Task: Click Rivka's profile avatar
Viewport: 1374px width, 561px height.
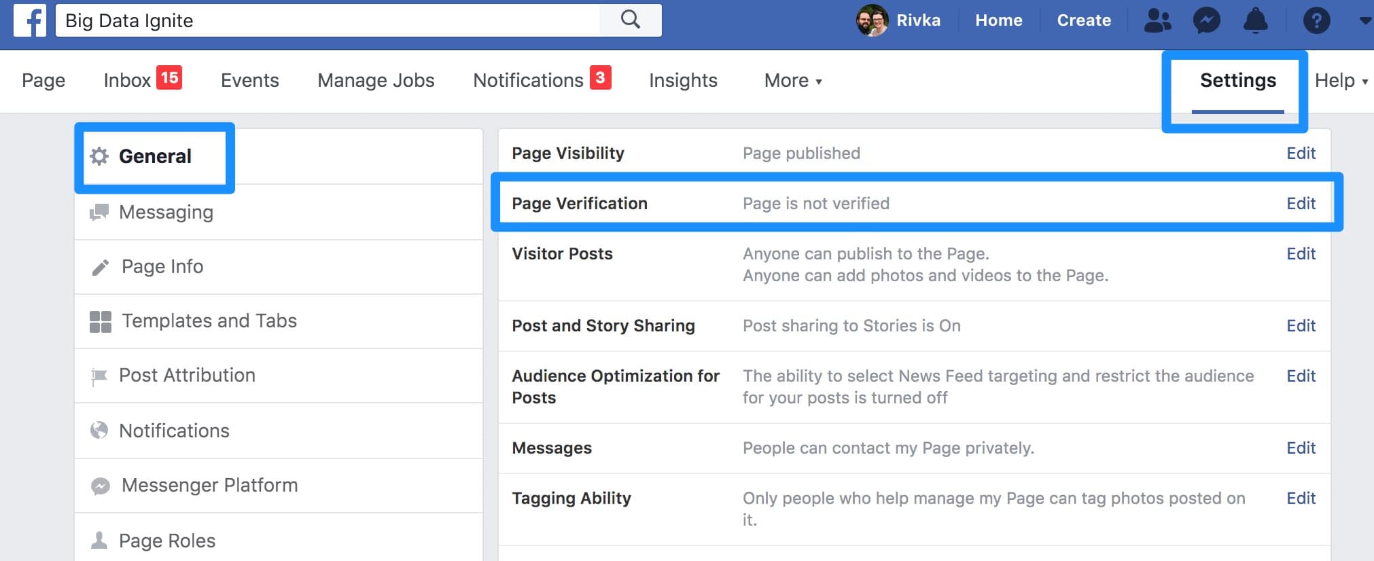Action: (x=872, y=20)
